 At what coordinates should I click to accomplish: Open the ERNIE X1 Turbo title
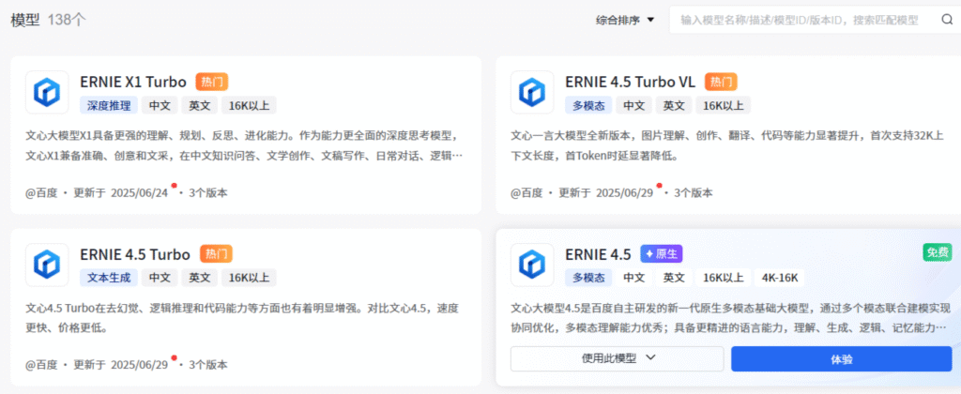click(x=133, y=82)
